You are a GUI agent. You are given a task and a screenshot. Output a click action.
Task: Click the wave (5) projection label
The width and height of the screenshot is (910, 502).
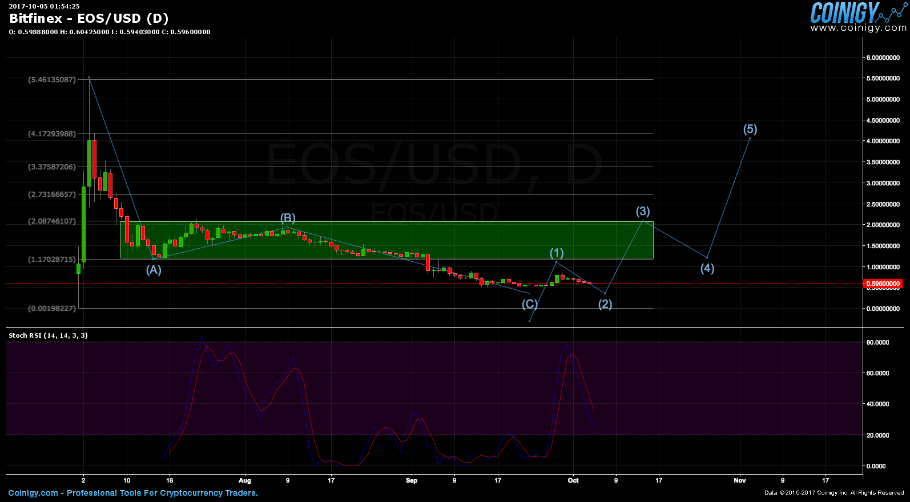pyautogui.click(x=750, y=129)
